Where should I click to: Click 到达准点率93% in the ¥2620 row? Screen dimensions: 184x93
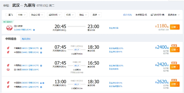point(116,83)
